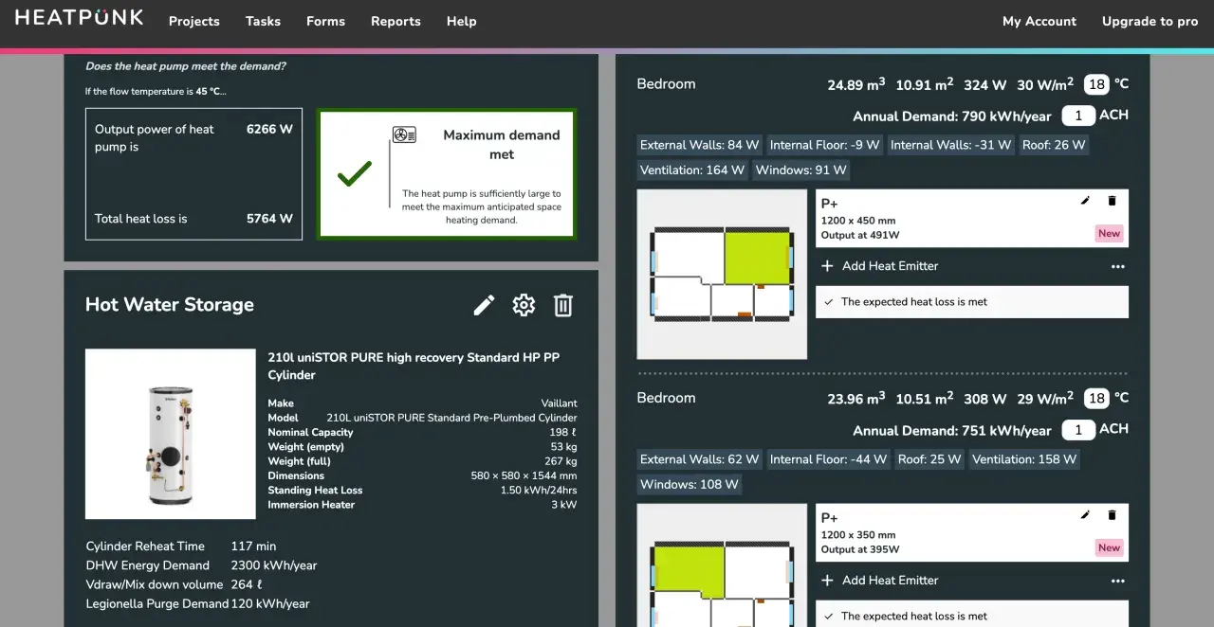Select the uniSTOR cylinder product image
Viewport: 1214px width, 627px height.
[171, 434]
